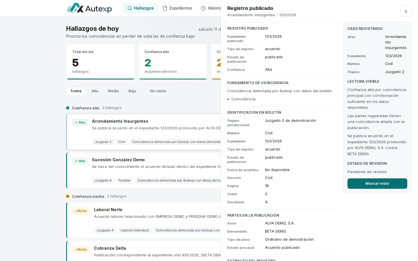Click the Autexp logo

(x=89, y=8)
